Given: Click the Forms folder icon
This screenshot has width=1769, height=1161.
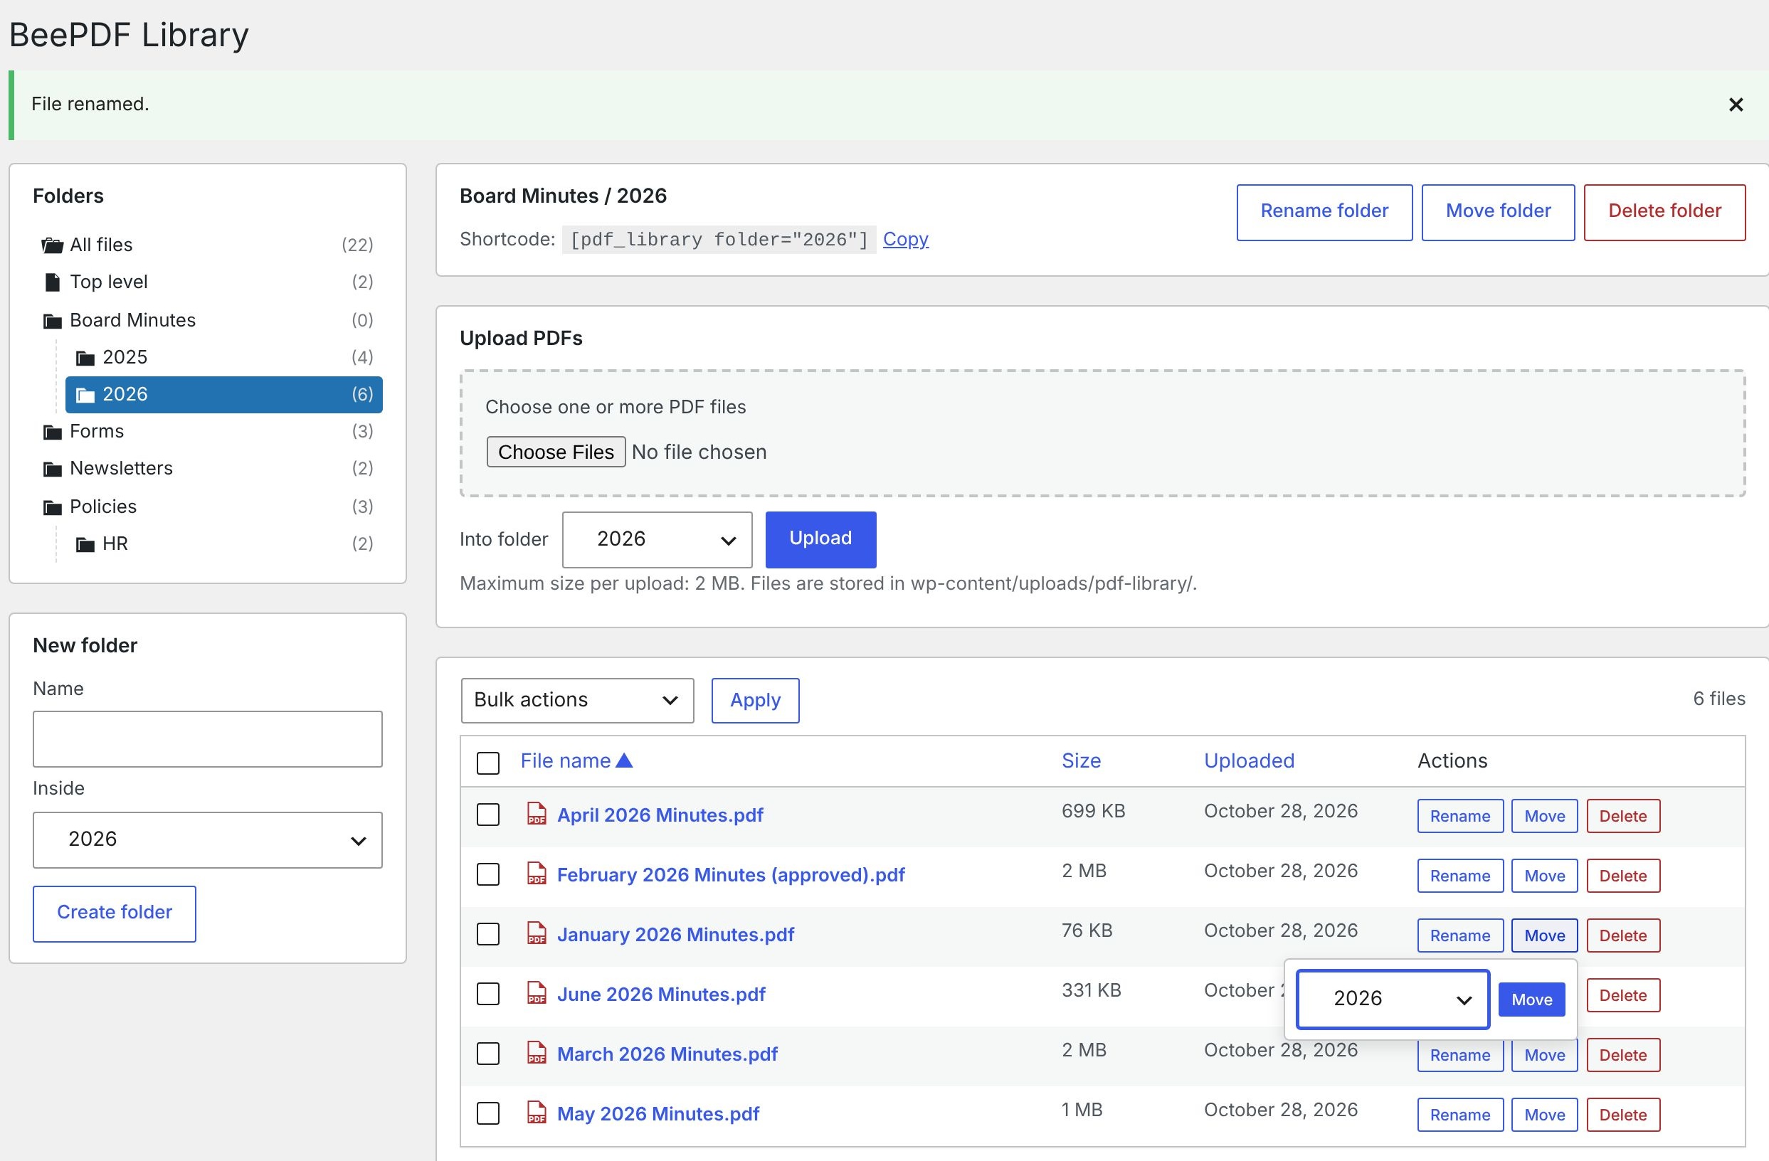Looking at the screenshot, I should point(52,431).
